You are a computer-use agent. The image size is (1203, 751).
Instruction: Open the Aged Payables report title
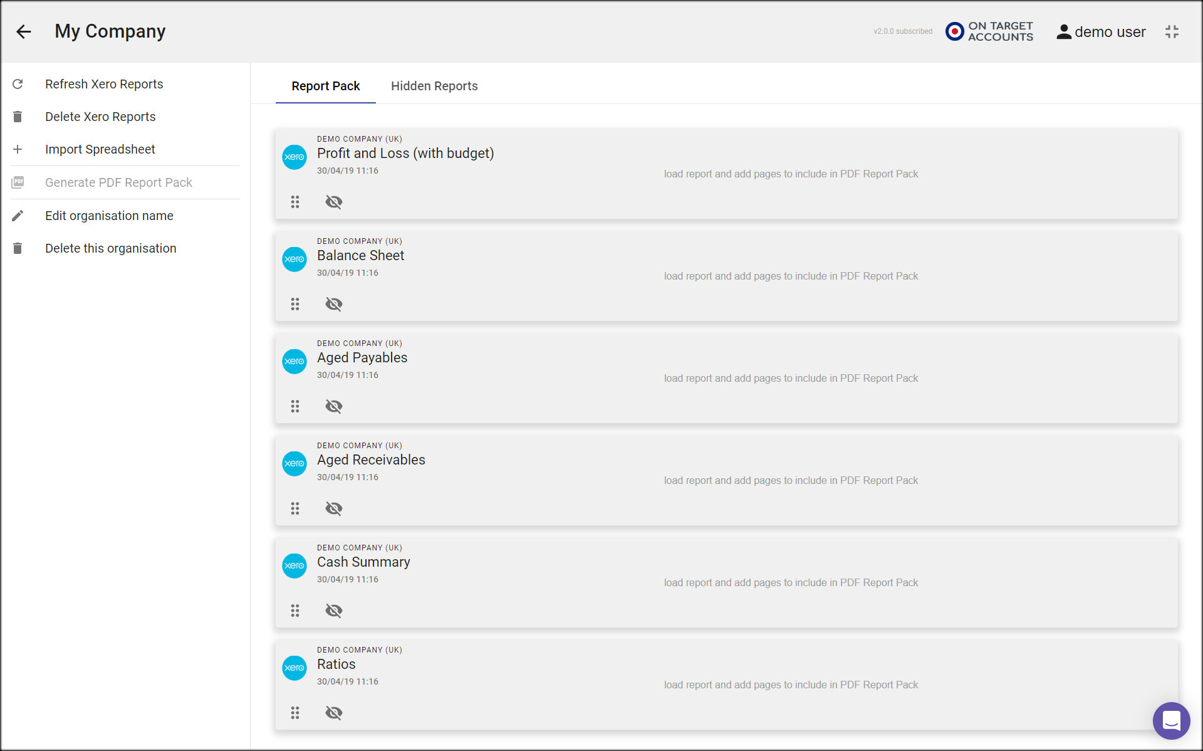tap(362, 358)
